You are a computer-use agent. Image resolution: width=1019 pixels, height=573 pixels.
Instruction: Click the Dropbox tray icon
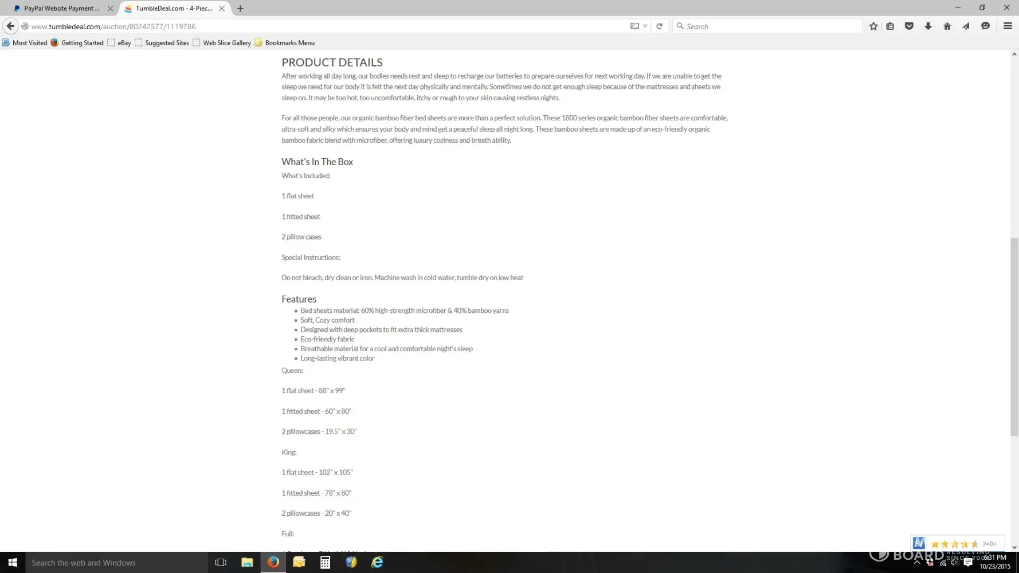pyautogui.click(x=930, y=563)
